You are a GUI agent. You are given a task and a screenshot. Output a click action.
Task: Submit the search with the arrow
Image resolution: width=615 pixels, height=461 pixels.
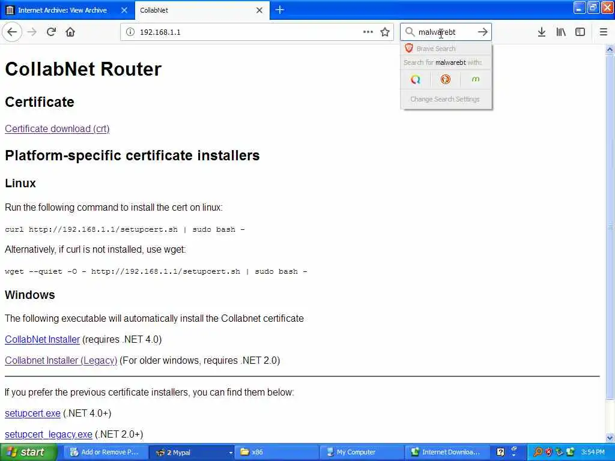pos(483,32)
